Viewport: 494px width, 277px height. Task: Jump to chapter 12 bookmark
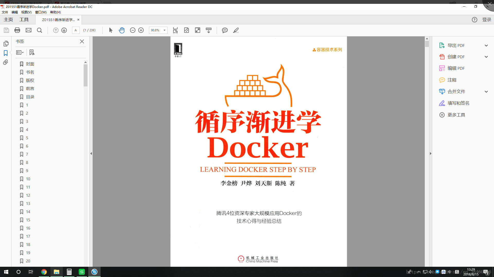pos(28,195)
